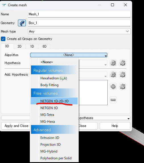Open the Add. Hypothesis dropdown arrow
This screenshot has width=144, height=163.
pyautogui.click(x=105, y=76)
